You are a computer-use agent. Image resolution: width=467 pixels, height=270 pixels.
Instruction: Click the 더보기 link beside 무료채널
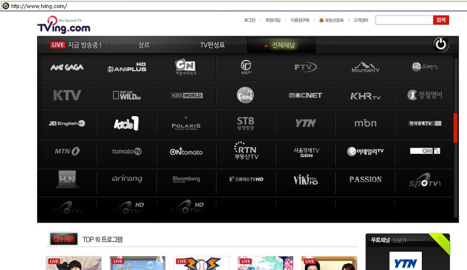tap(401, 240)
